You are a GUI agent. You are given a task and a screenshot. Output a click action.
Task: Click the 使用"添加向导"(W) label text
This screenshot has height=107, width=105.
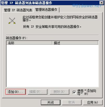[x=87, y=92]
